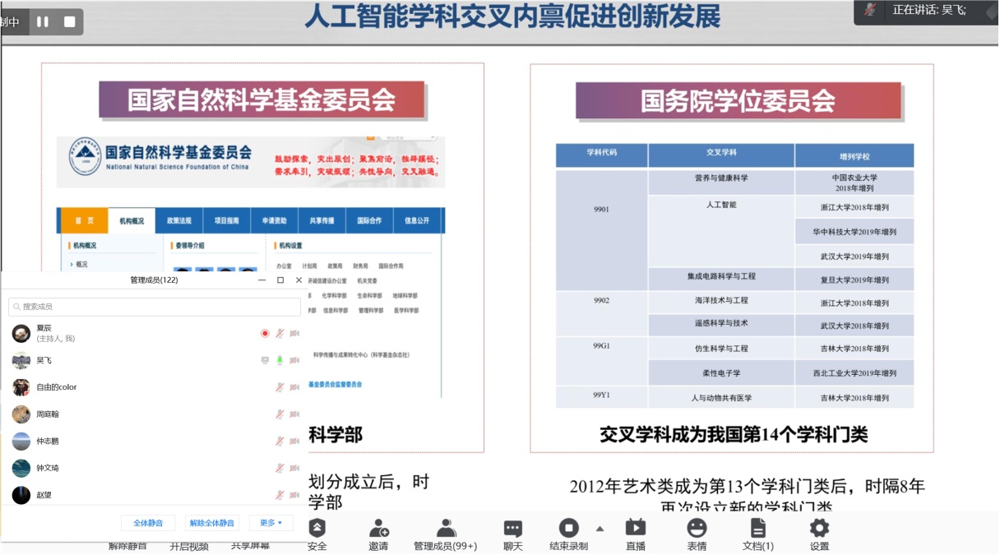Open the 直播 live stream icon
The height and width of the screenshot is (555, 1000).
(x=635, y=528)
